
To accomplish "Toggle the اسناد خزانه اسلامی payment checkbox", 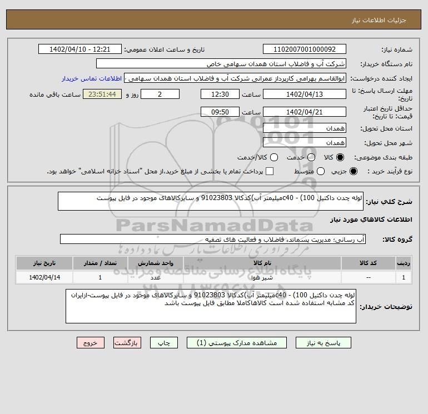I will pyautogui.click(x=270, y=171).
